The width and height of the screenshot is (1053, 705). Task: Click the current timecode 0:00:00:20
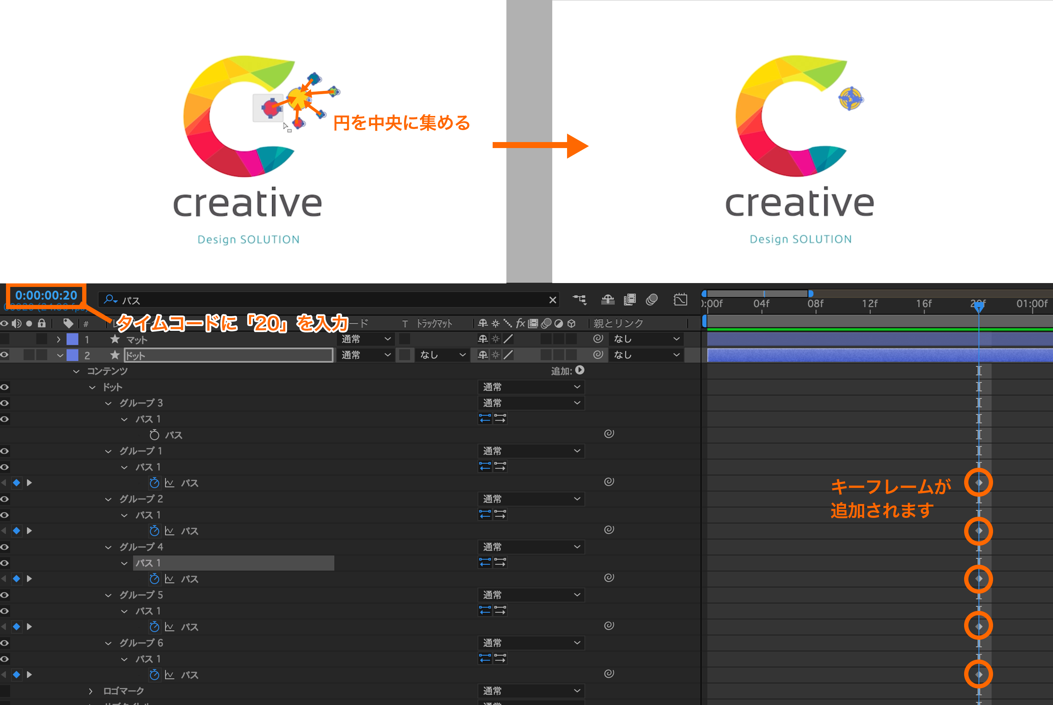tap(46, 295)
